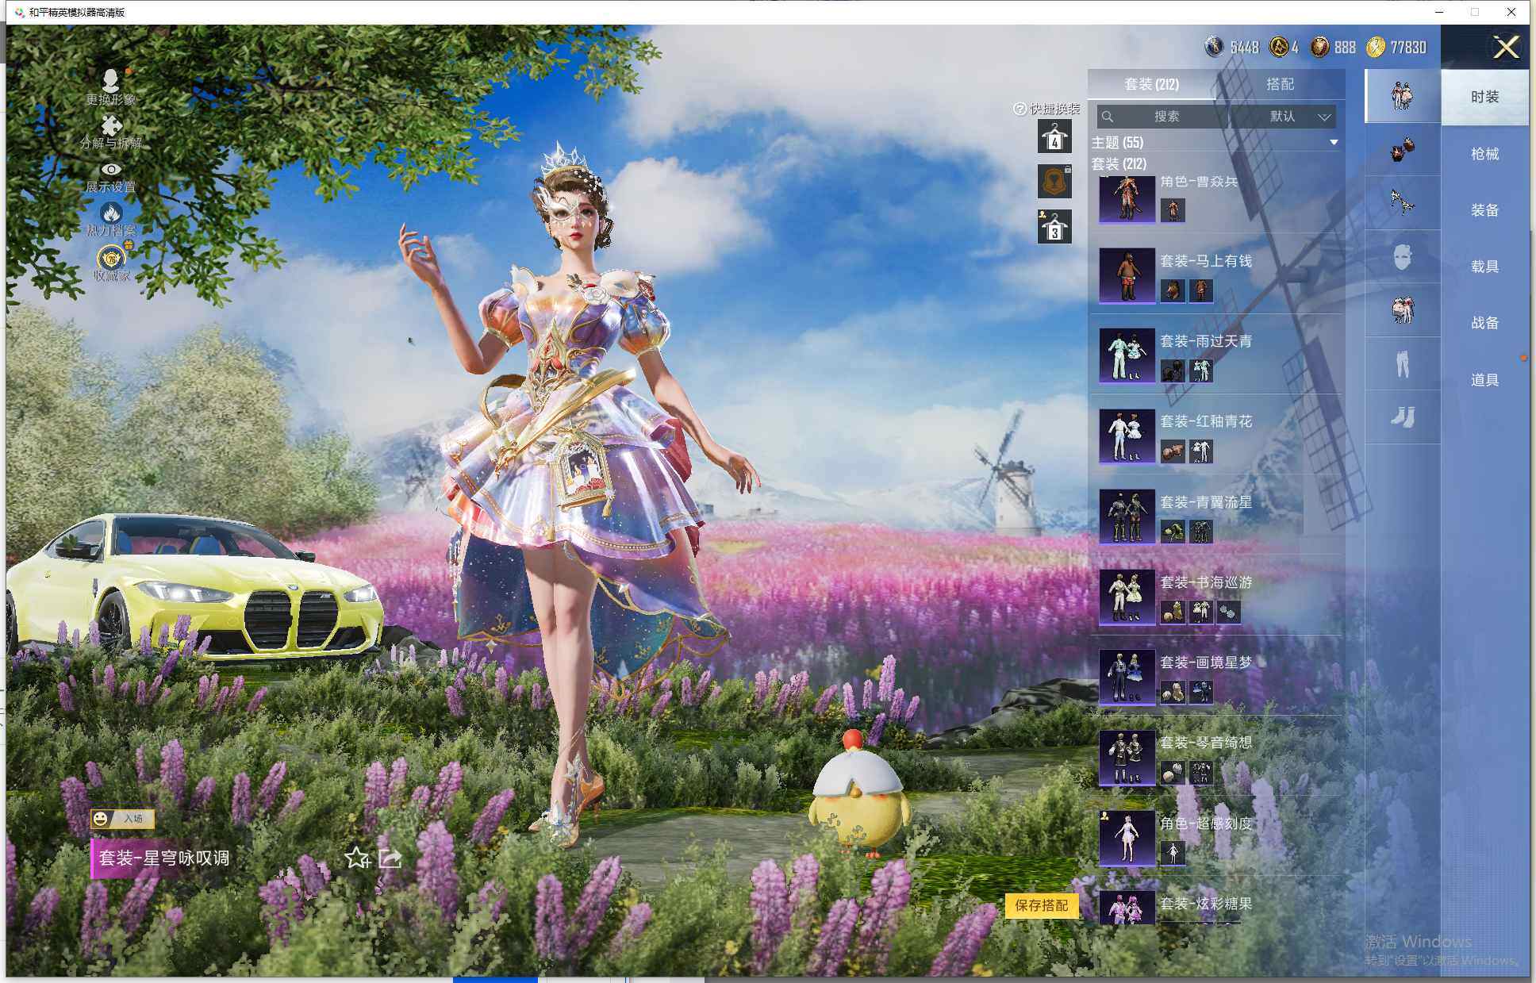This screenshot has width=1536, height=983.
Task: Select the pants category icon in sidebar
Action: pyautogui.click(x=1402, y=364)
